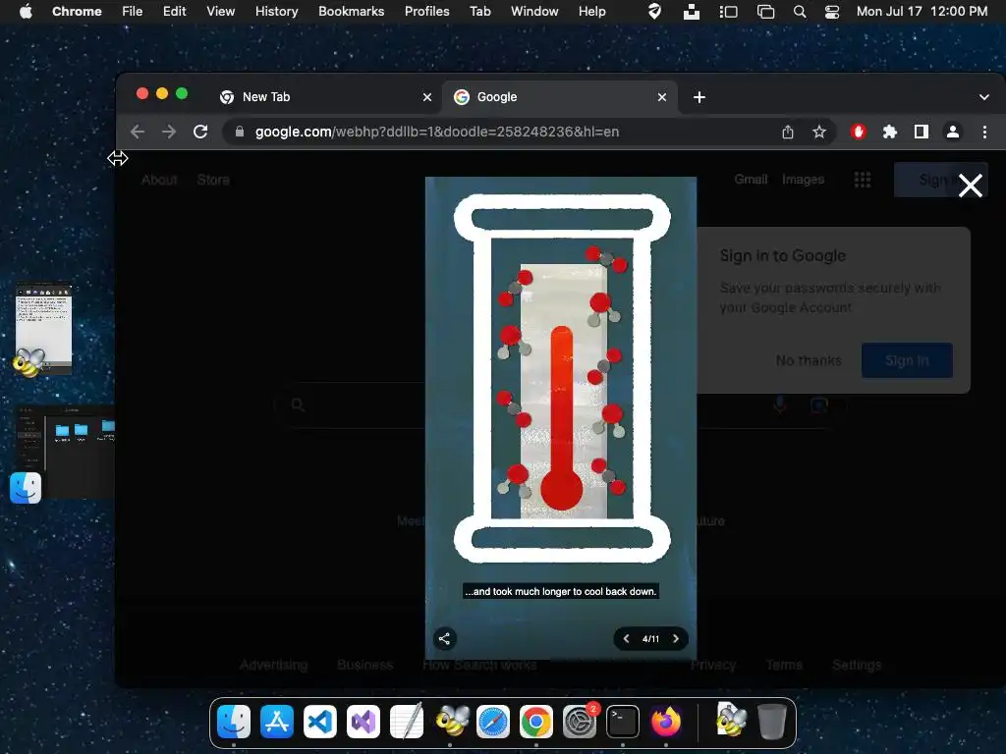Open a new tab with the plus button
Viewport: 1006px width, 754px height.
(699, 97)
